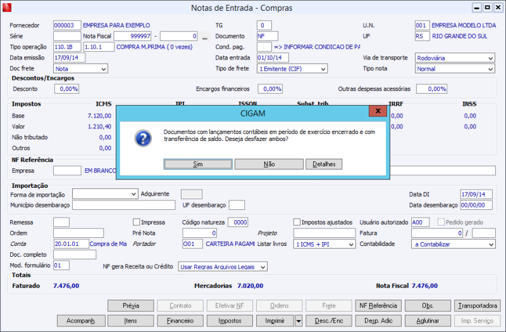Open the NF Referência button
The image size is (506, 332).
(x=378, y=305)
